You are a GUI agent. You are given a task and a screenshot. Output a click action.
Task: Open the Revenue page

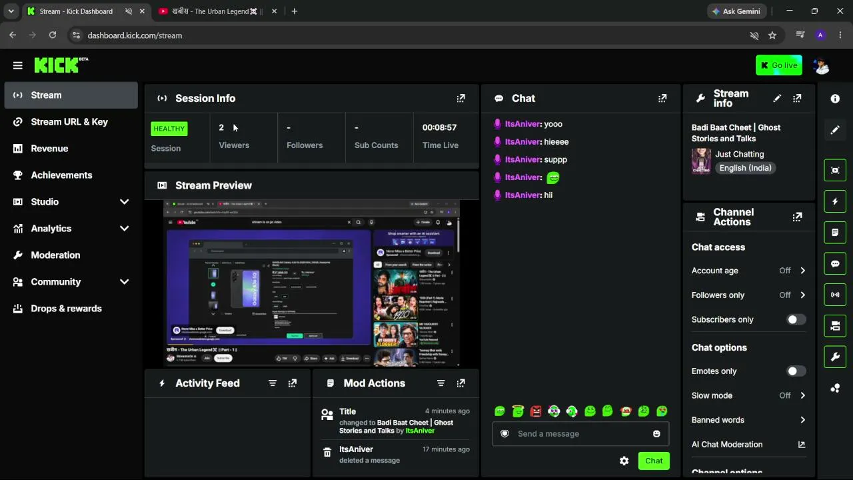pyautogui.click(x=71, y=149)
